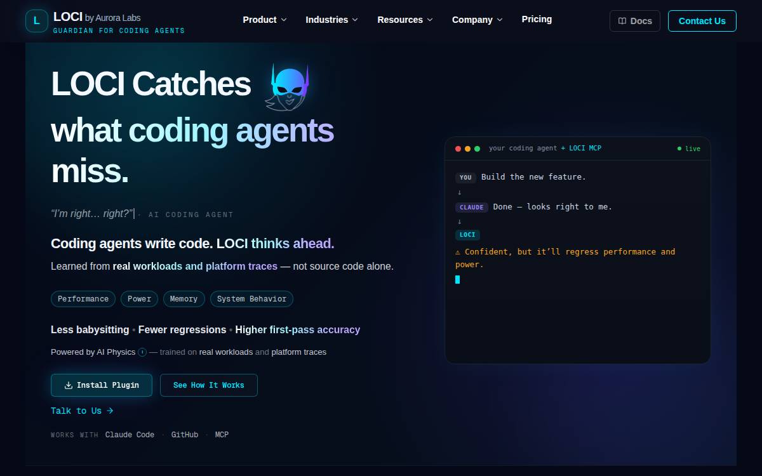Click the LOCI badge in terminal
Viewport: 762px width, 476px height.
point(467,235)
